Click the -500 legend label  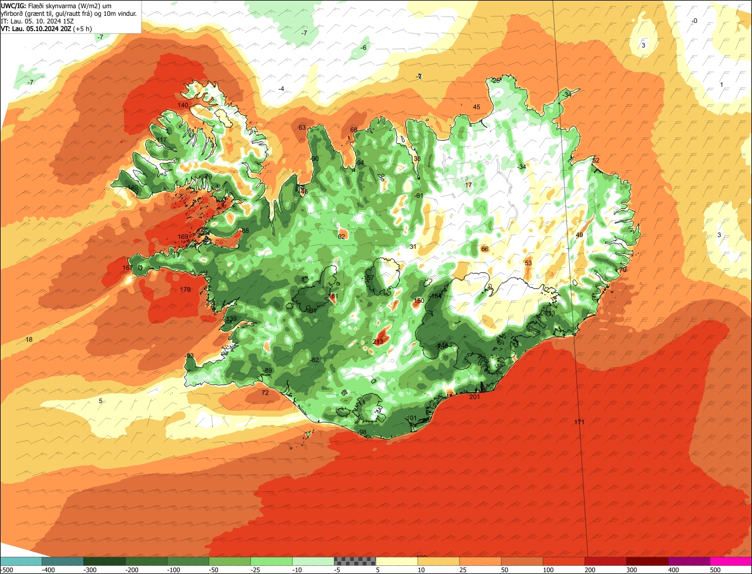tap(7, 570)
